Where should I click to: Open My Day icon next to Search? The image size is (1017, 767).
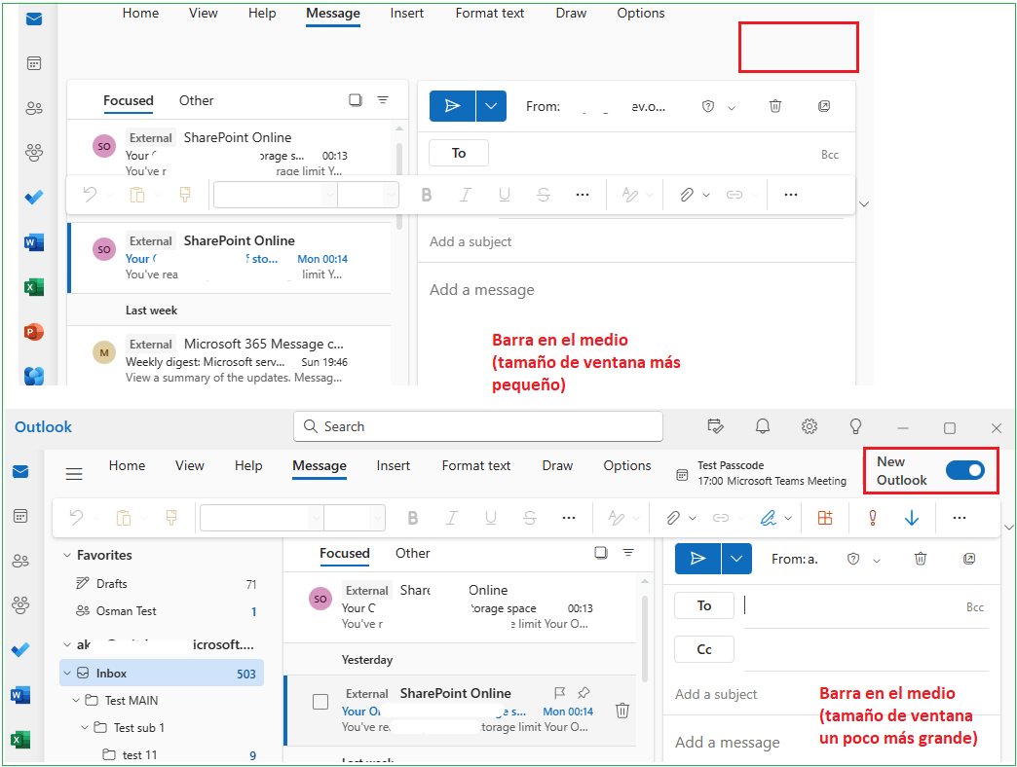[715, 426]
